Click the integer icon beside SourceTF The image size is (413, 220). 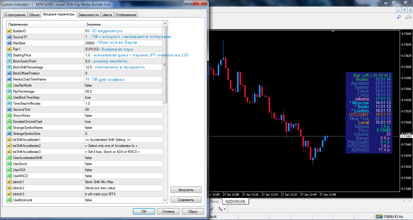(9, 37)
